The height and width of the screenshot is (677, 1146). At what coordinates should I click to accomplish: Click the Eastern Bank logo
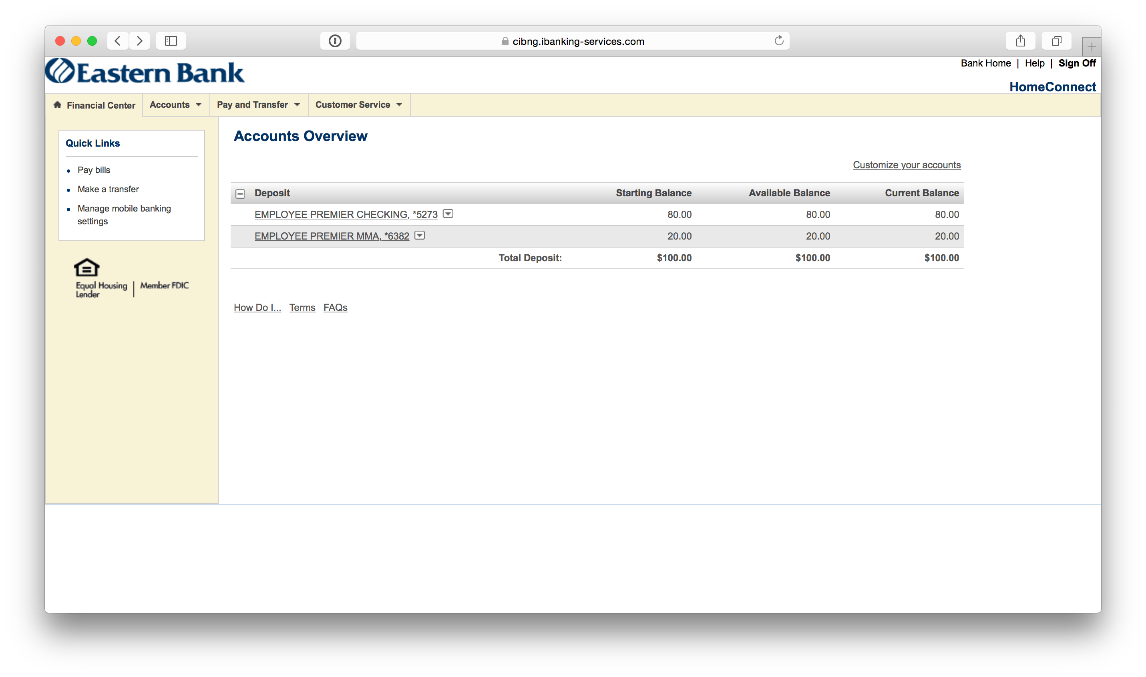145,72
